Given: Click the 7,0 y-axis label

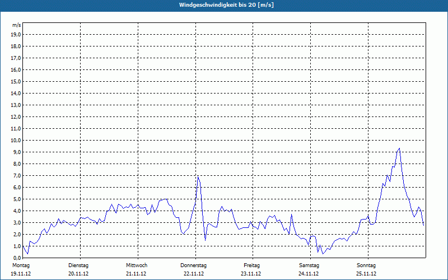Looking at the screenshot, I should click(17, 176).
